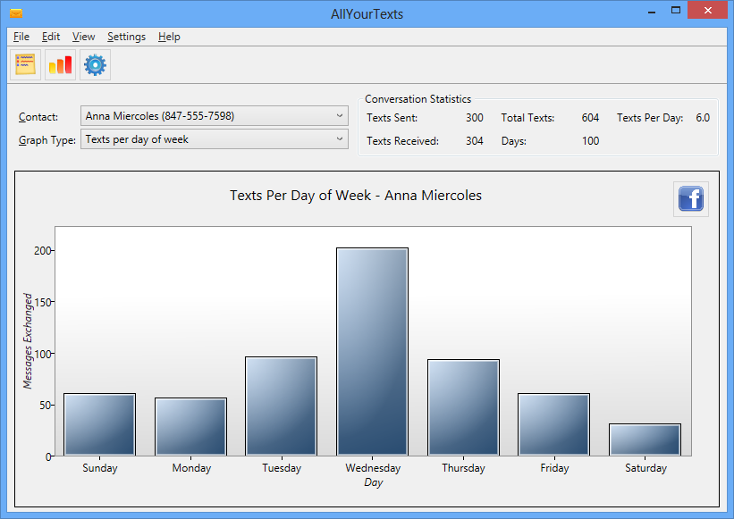The height and width of the screenshot is (519, 734).
Task: Open the File menu
Action: coord(21,37)
